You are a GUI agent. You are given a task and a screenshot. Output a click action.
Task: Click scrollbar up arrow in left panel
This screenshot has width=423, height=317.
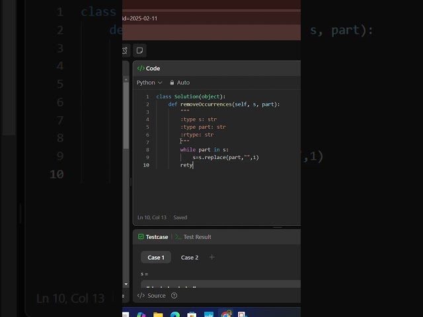click(126, 79)
